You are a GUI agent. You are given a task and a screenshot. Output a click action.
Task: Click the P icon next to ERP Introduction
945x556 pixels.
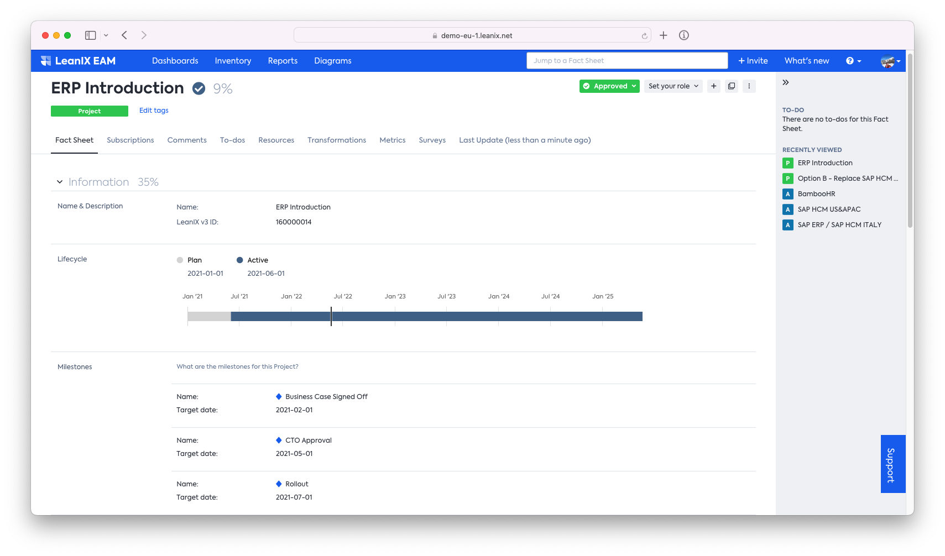(x=788, y=163)
